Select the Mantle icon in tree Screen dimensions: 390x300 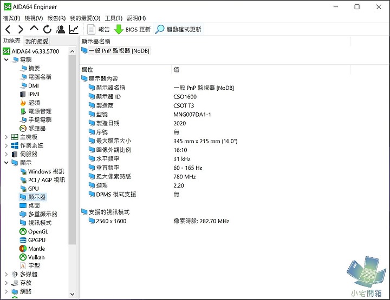(23, 249)
